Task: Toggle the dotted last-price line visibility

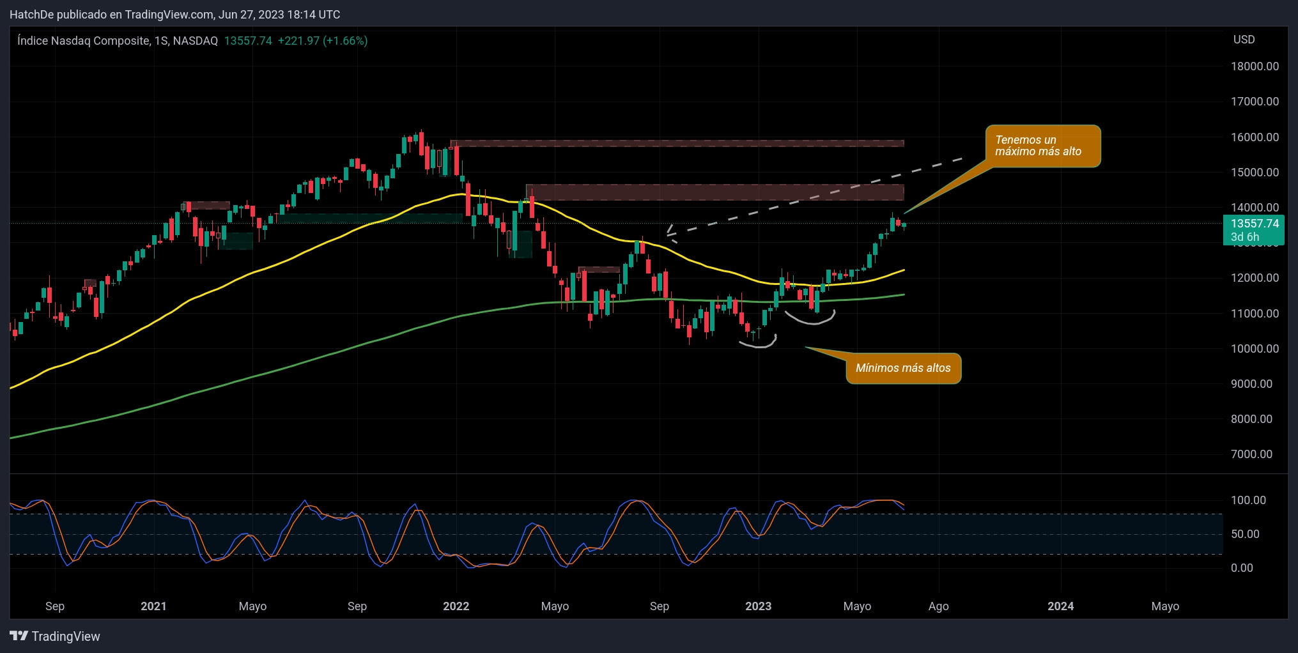Action: [x=1023, y=224]
